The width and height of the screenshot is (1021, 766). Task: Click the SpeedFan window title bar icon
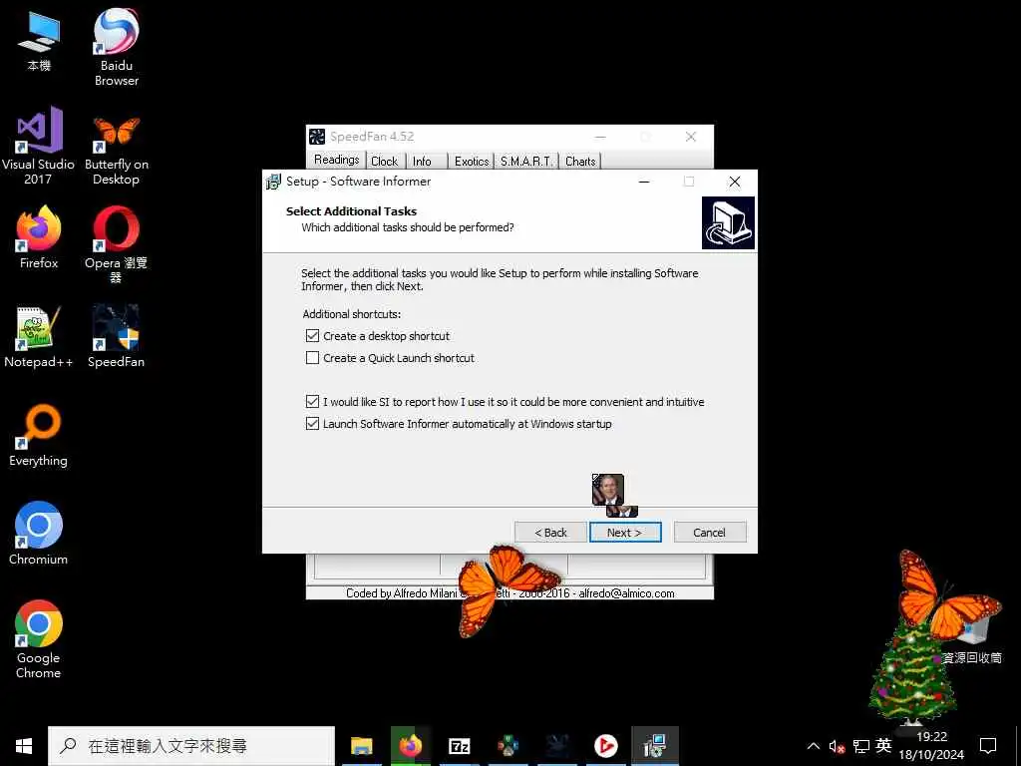[316, 137]
